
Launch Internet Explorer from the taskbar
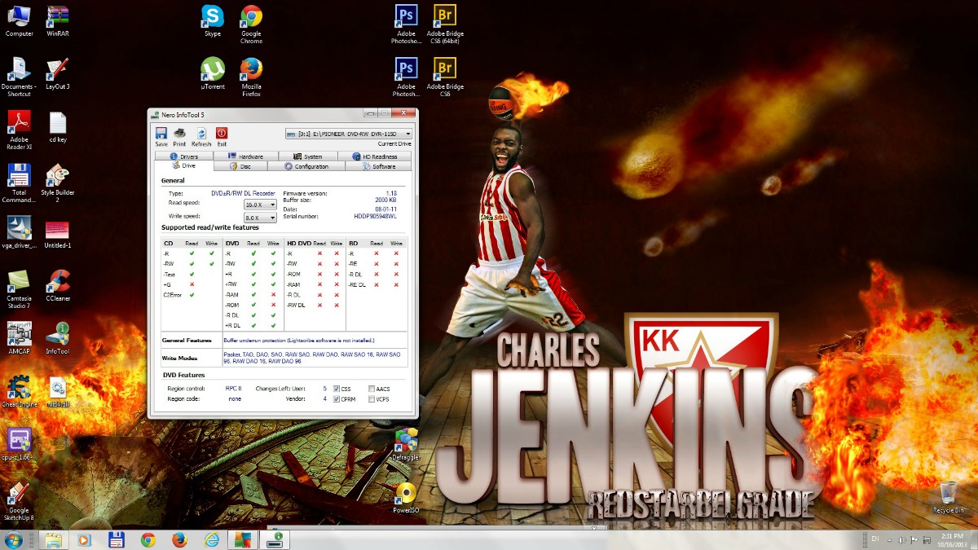tap(212, 539)
